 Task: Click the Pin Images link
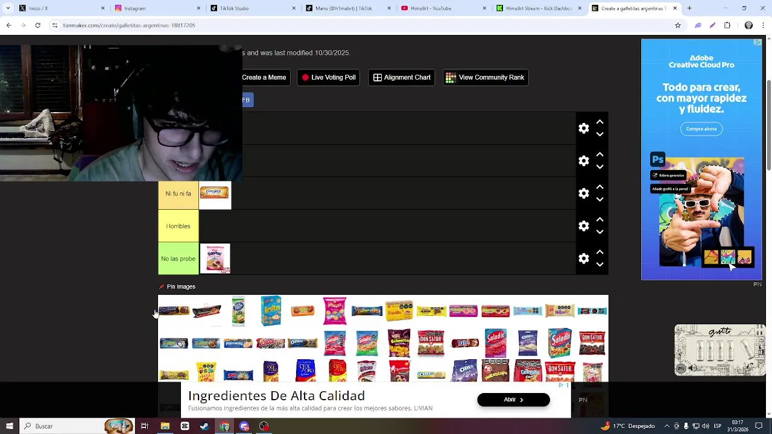coord(181,287)
